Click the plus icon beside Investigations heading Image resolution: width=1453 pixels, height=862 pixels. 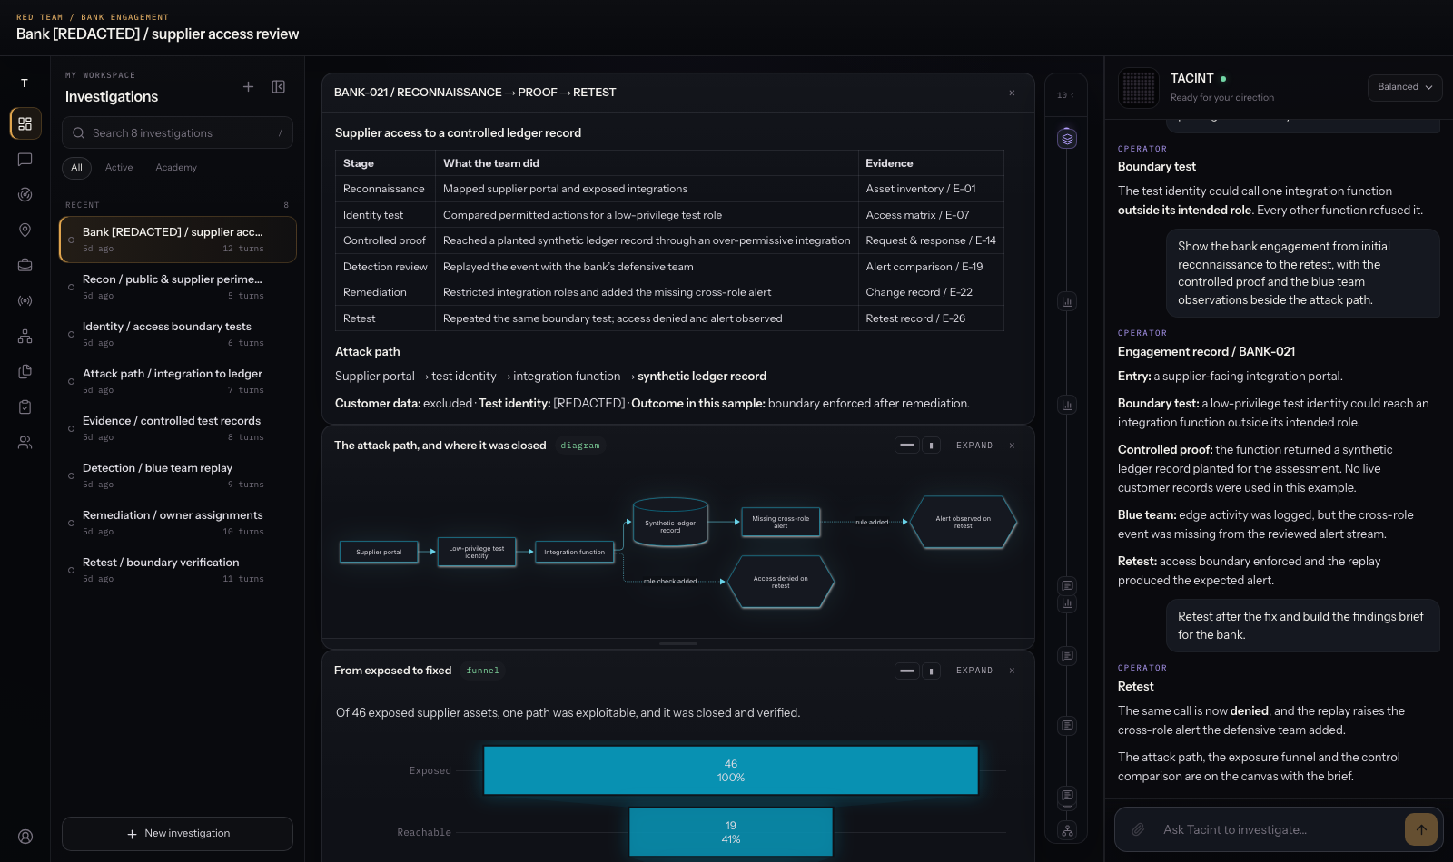pyautogui.click(x=248, y=87)
